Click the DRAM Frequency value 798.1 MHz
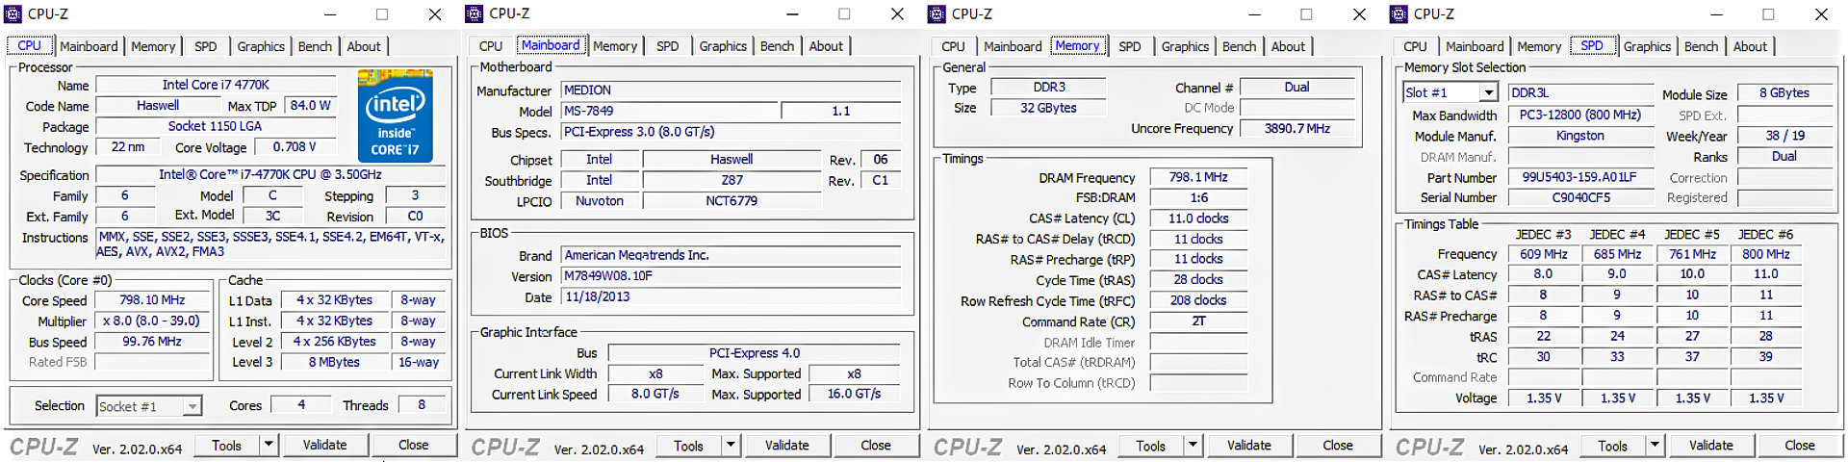Viewport: 1848px width, 462px height. point(1198,177)
